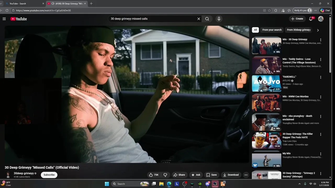Image resolution: width=335 pixels, height=188 pixels.
Task: Open the Mix - NWM Cee Murdaa title
Action: coord(295,97)
